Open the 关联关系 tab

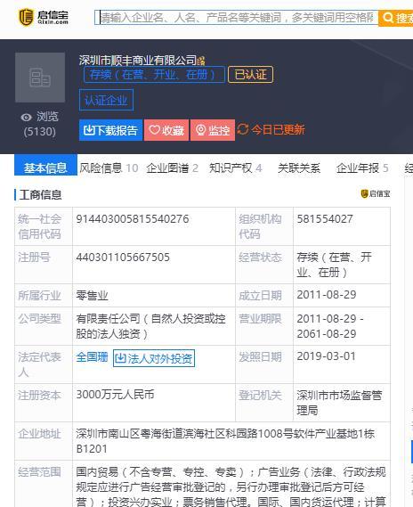(x=299, y=168)
